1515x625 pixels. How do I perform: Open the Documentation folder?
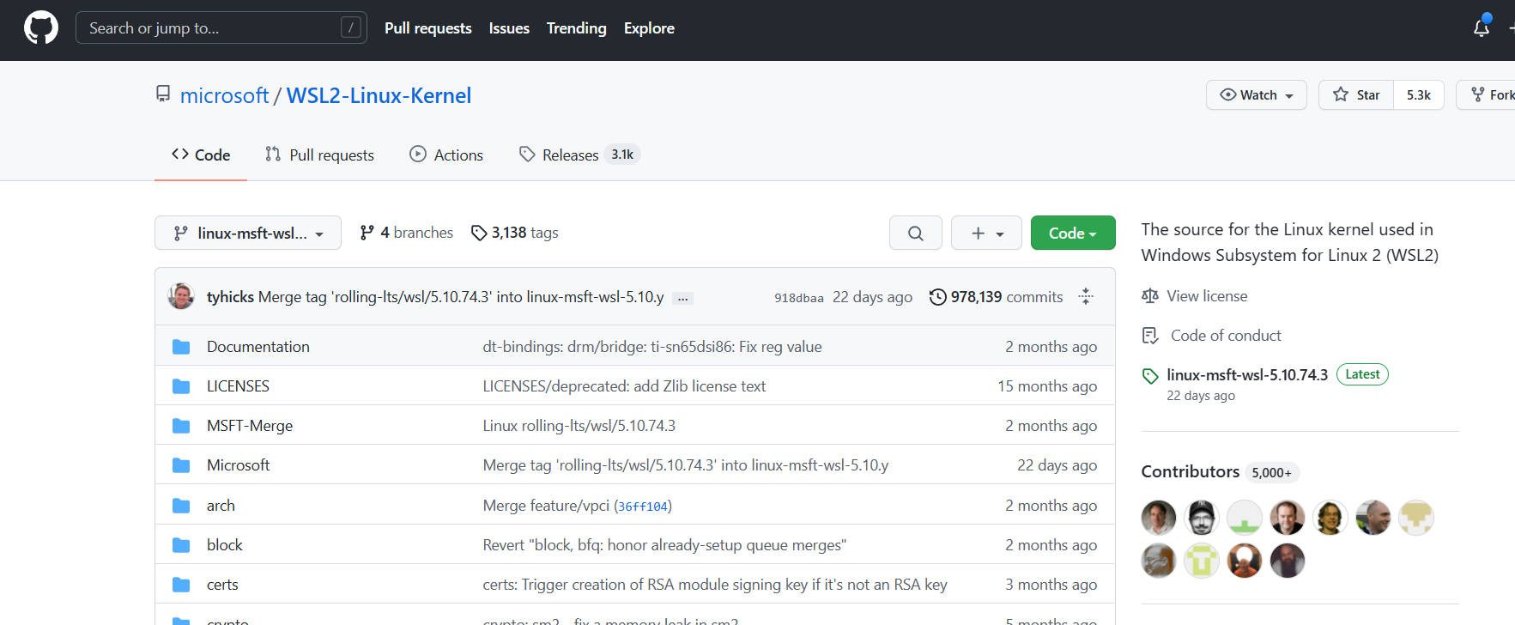tap(258, 347)
